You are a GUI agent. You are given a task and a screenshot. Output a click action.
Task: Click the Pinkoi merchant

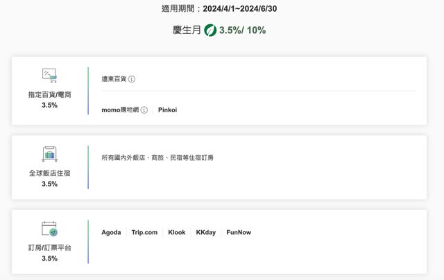[x=167, y=110]
